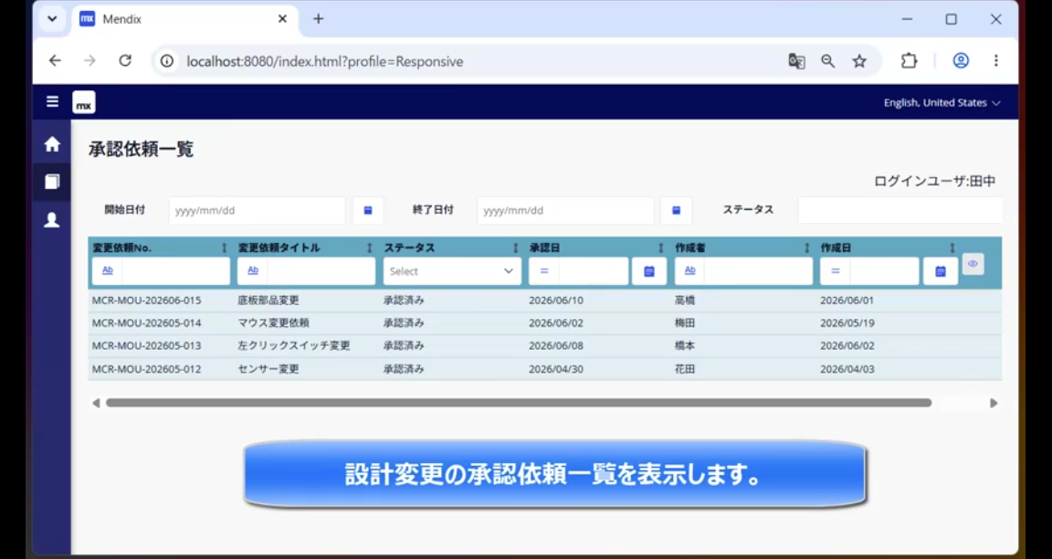Click 変更依頼タイトル filter text box
Image resolution: width=1052 pixels, height=559 pixels.
pos(321,271)
